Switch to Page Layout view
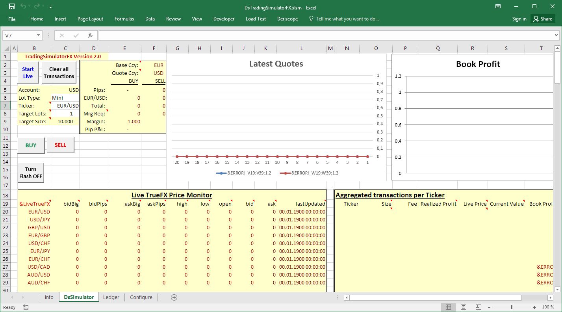 point(464,307)
